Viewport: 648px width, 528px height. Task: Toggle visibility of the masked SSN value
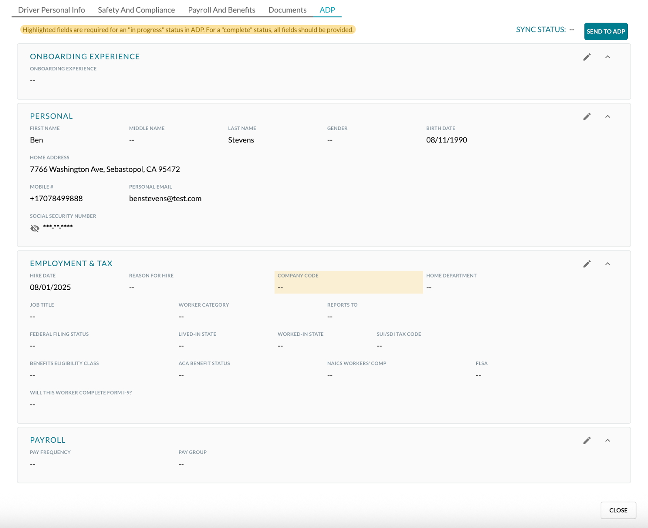[35, 228]
